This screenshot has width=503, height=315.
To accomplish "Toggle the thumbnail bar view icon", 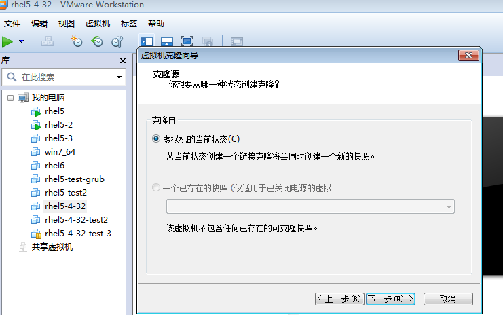I will 167,41.
